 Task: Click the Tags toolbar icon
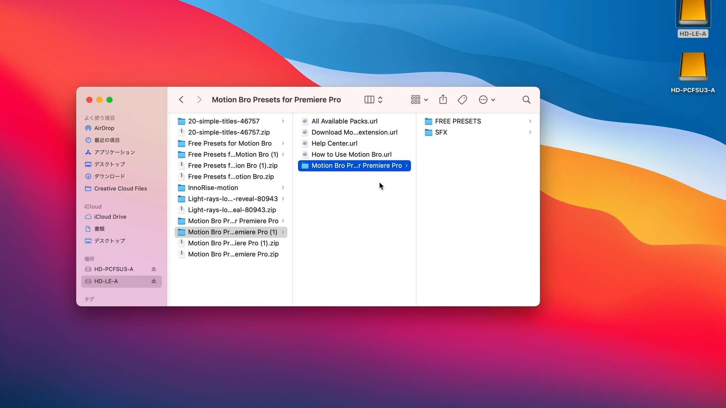462,100
